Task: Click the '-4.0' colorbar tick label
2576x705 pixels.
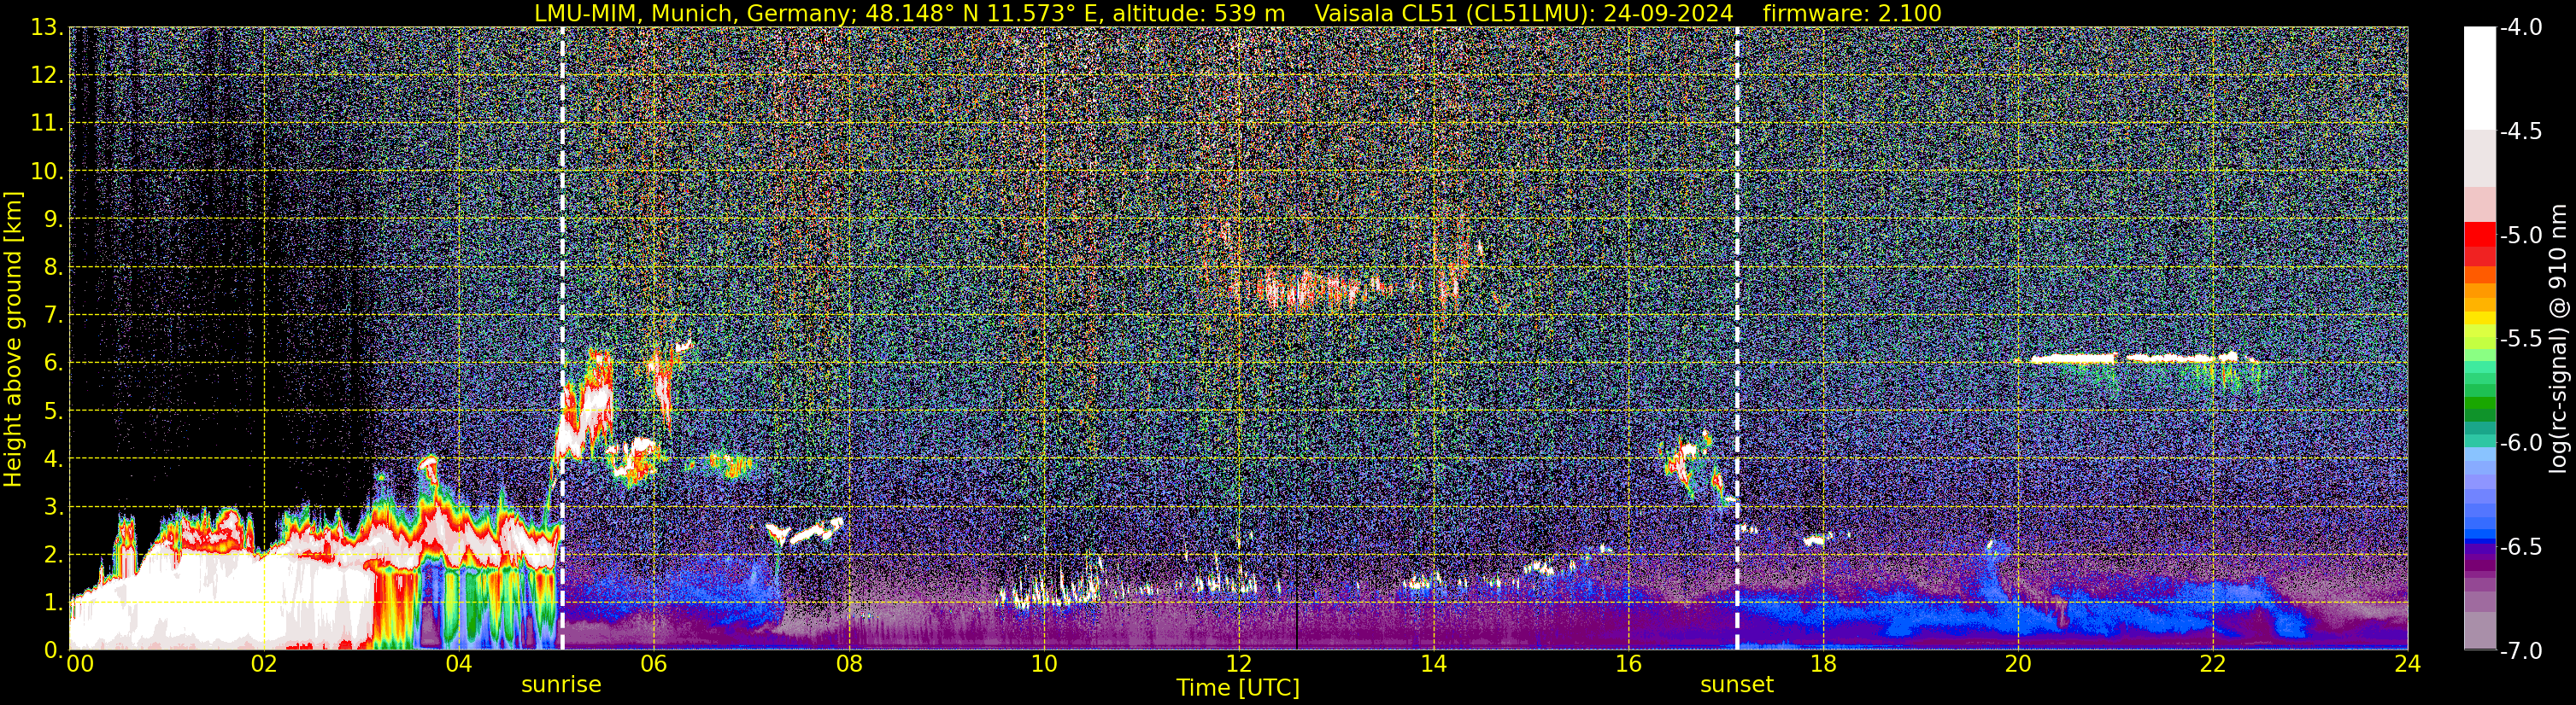Action: click(x=2521, y=28)
